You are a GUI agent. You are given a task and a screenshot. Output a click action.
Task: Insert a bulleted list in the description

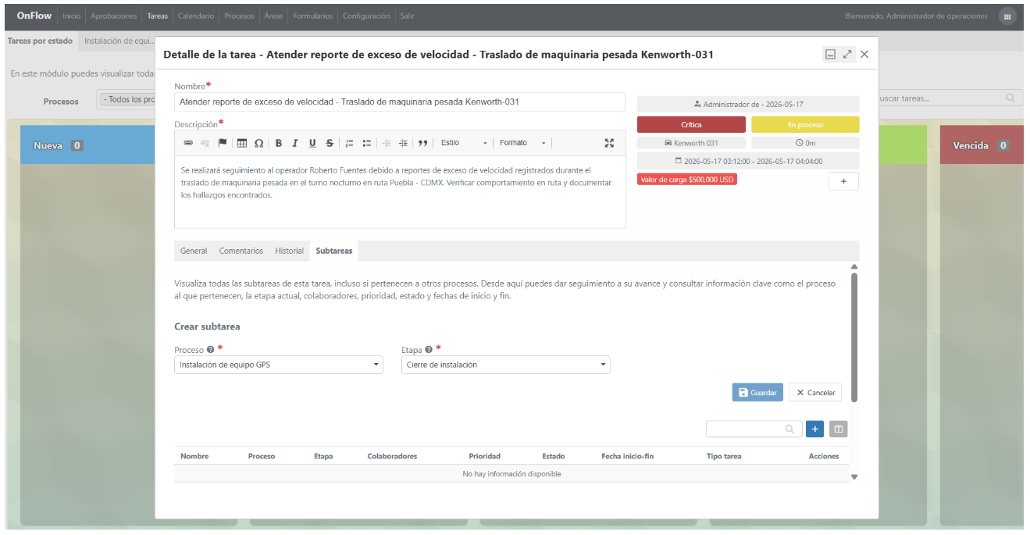pos(366,143)
